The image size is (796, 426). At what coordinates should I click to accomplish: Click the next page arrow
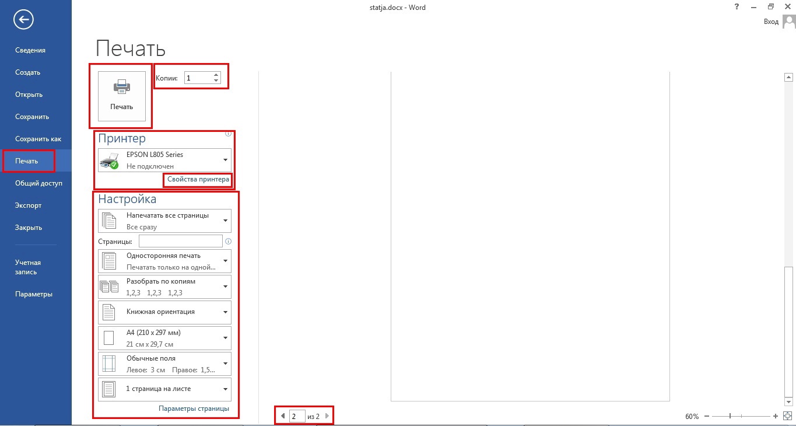coord(327,416)
